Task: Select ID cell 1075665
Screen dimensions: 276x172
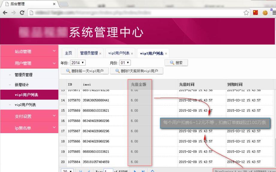Action: pyautogui.click(x=74, y=152)
